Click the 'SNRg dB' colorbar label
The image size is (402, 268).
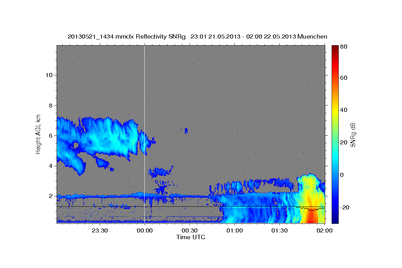point(352,135)
